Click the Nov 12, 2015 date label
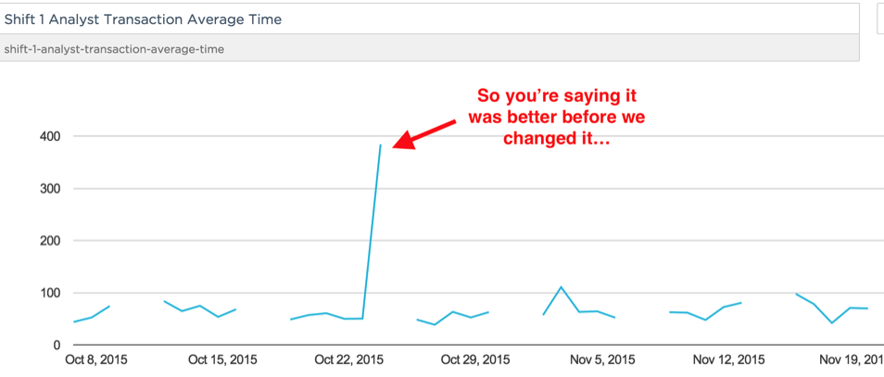Image resolution: width=884 pixels, height=377 pixels. (731, 360)
